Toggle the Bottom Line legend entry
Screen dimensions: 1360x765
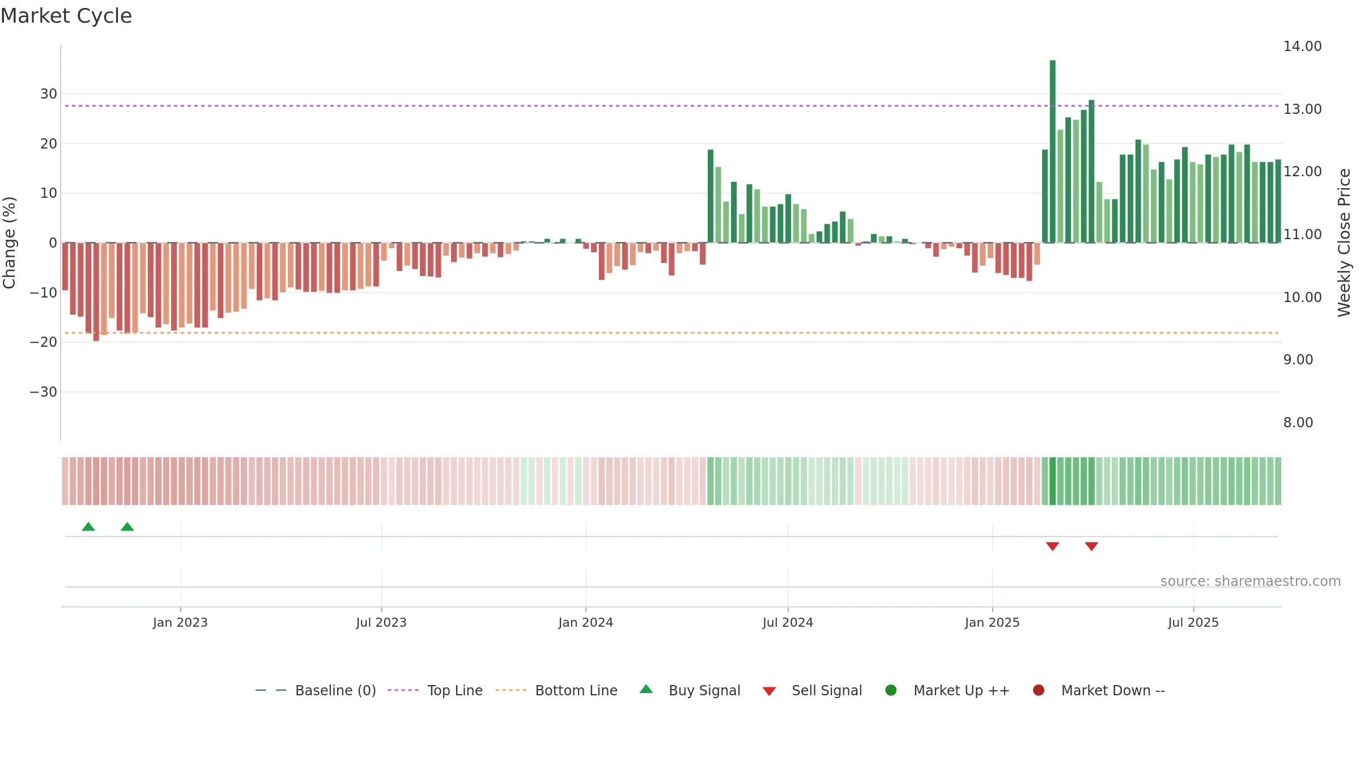point(556,690)
